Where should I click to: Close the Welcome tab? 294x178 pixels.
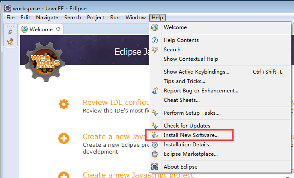(58, 29)
